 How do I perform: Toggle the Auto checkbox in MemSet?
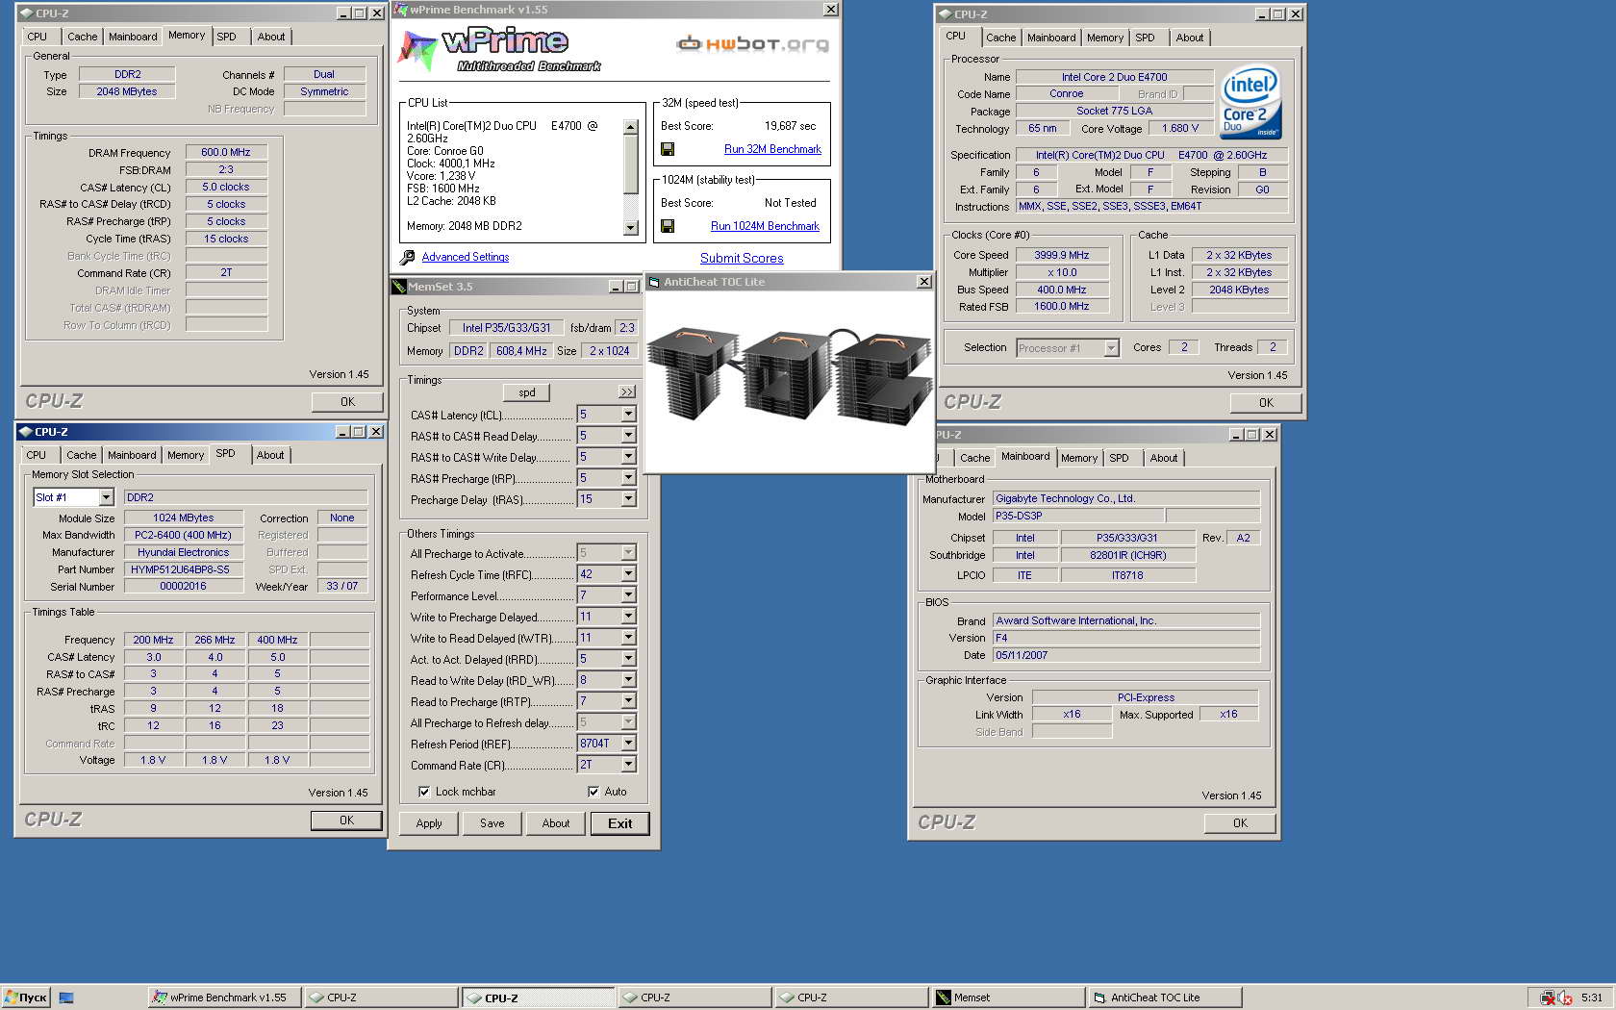click(593, 792)
